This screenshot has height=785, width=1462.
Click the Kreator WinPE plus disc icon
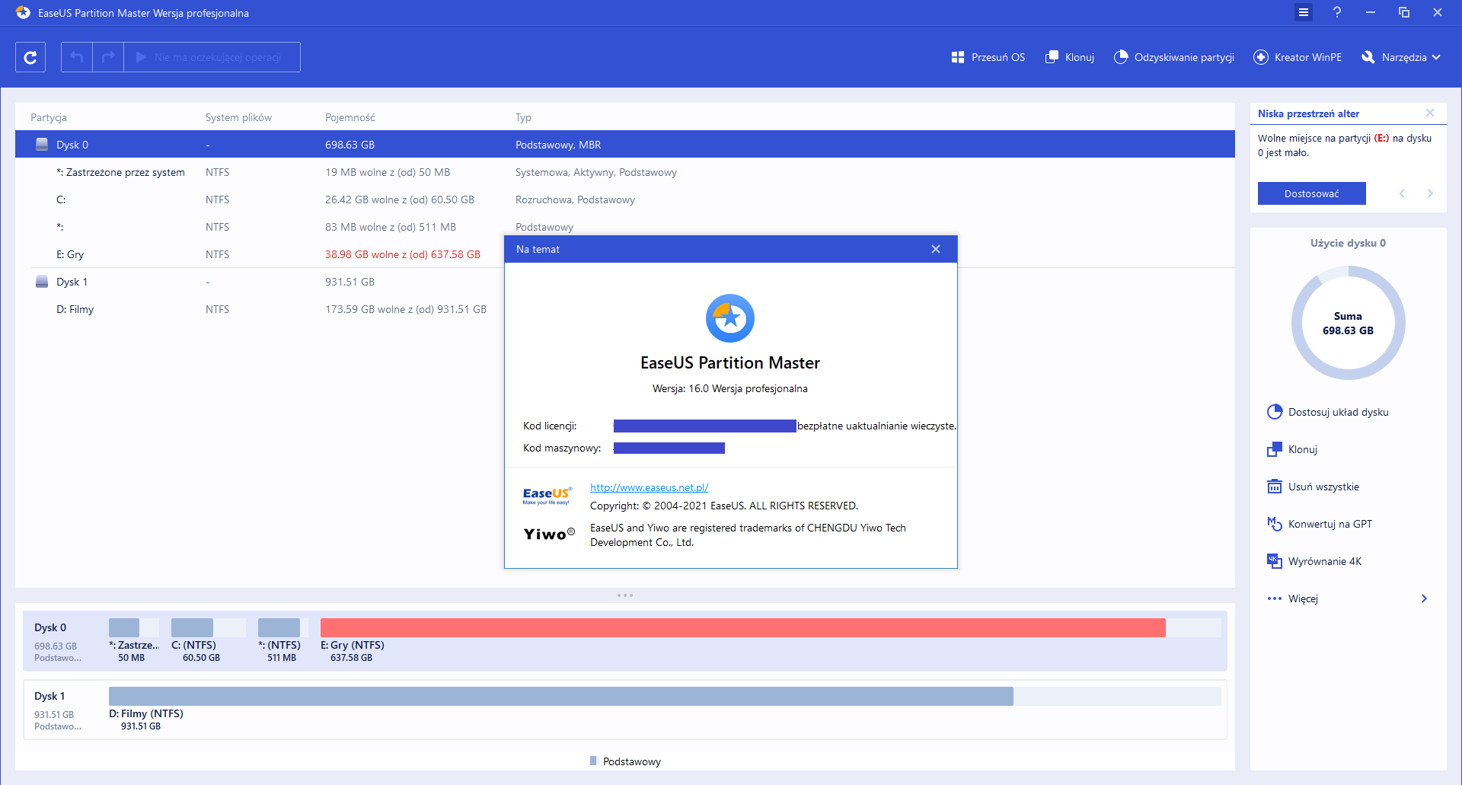tap(1261, 57)
